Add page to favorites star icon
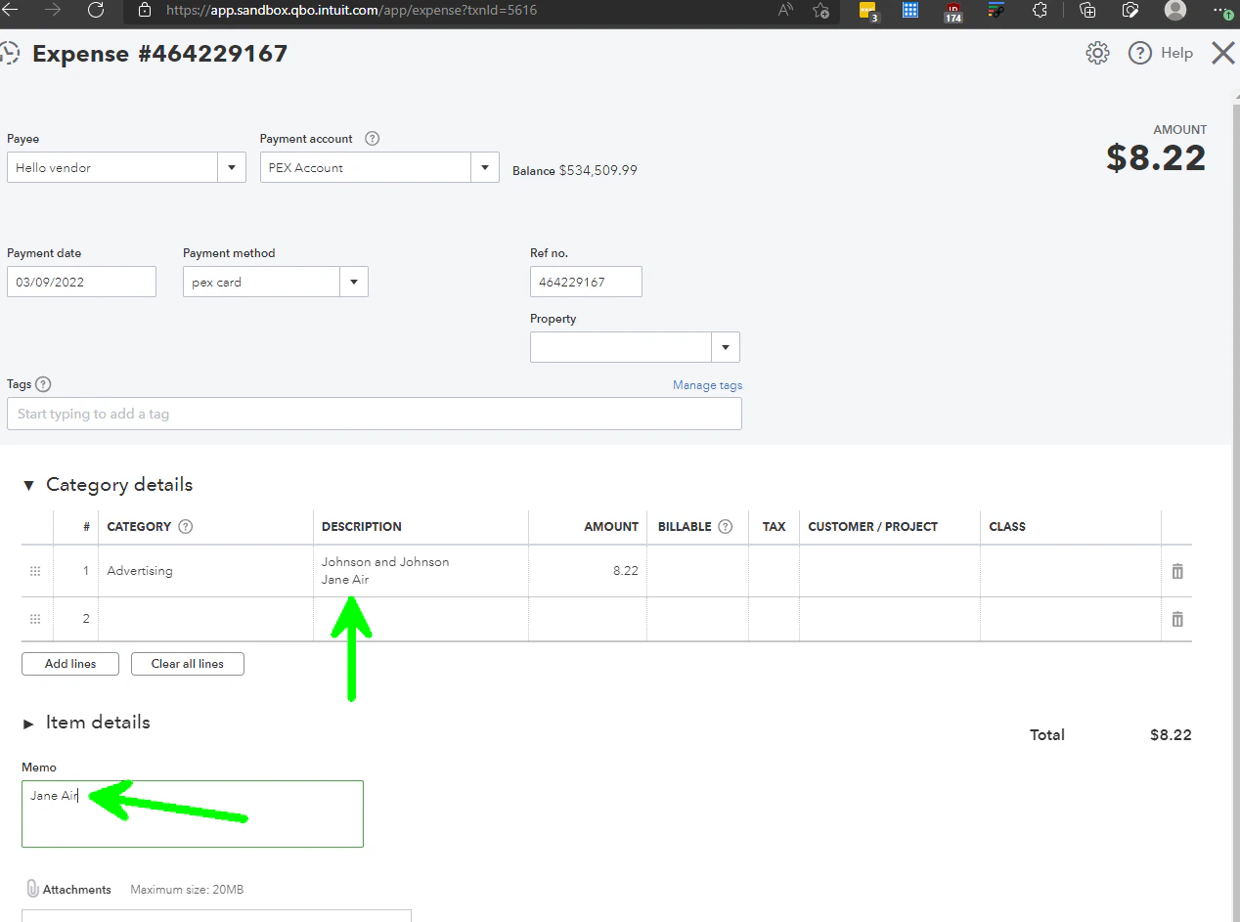Viewport: 1240px width, 922px height. [821, 10]
